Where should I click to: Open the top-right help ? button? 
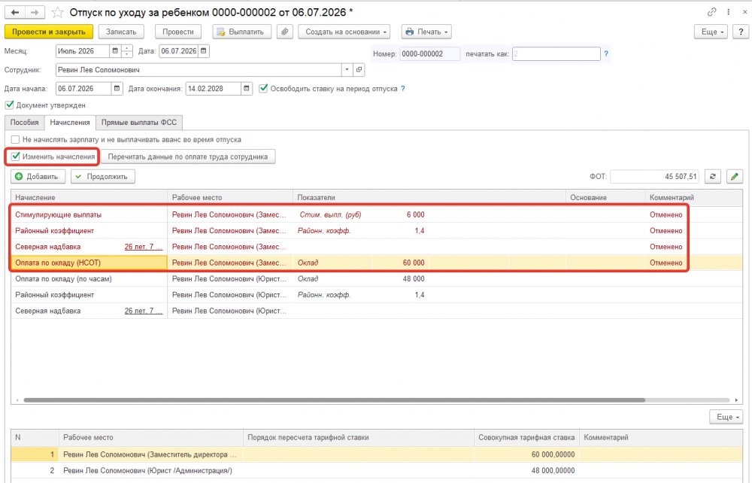click(741, 32)
